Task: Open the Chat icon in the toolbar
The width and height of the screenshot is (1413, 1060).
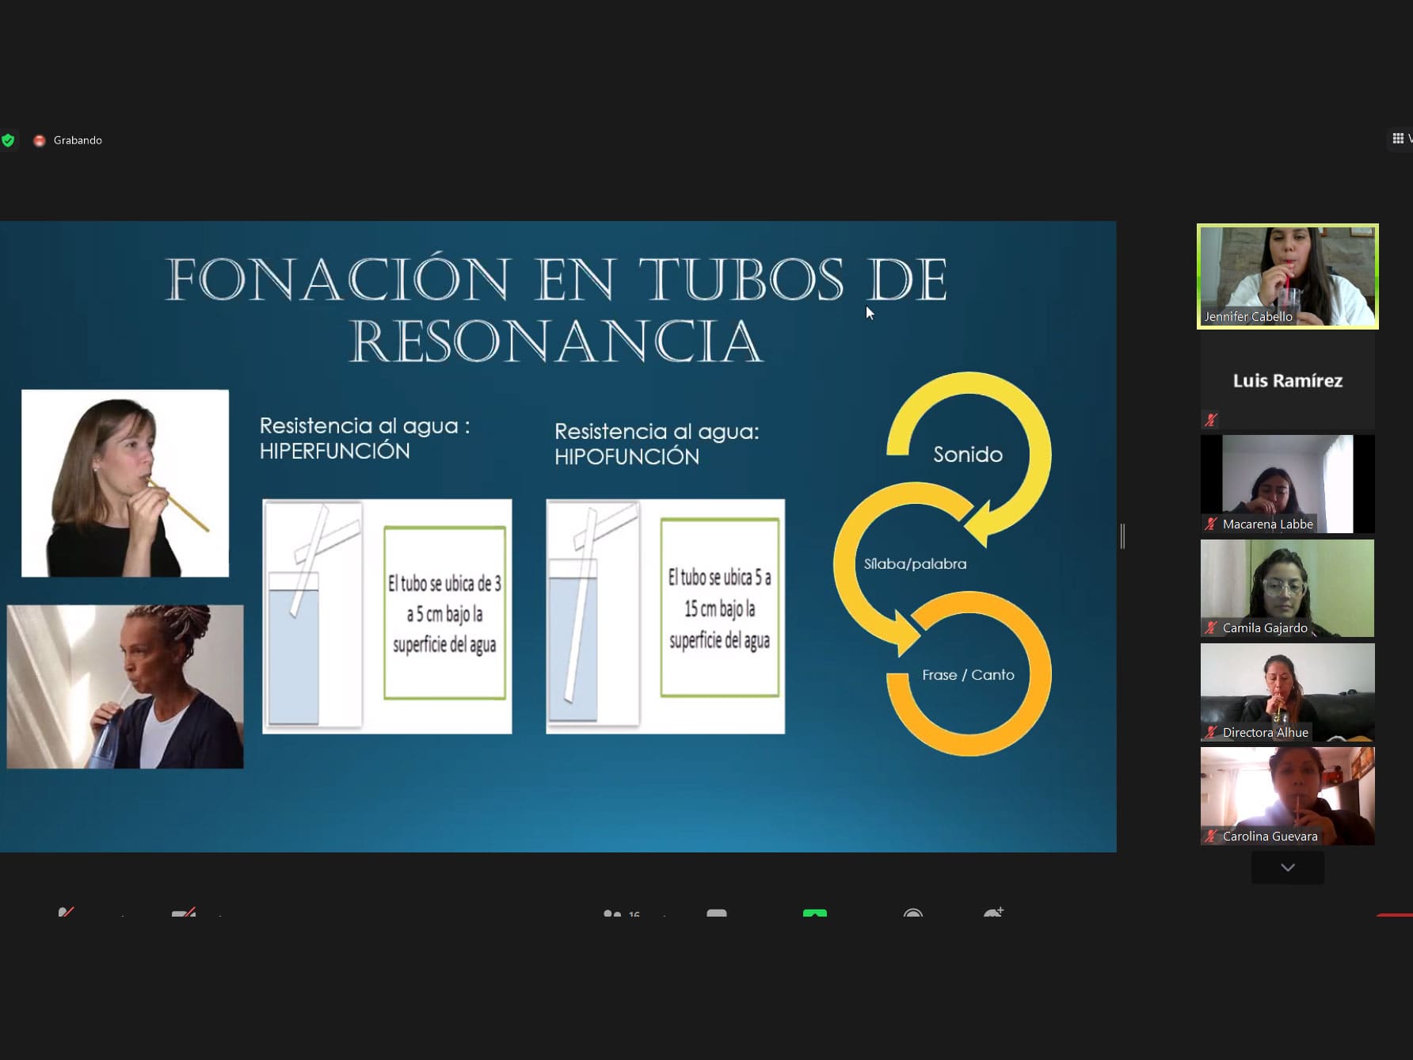Action: 717,913
